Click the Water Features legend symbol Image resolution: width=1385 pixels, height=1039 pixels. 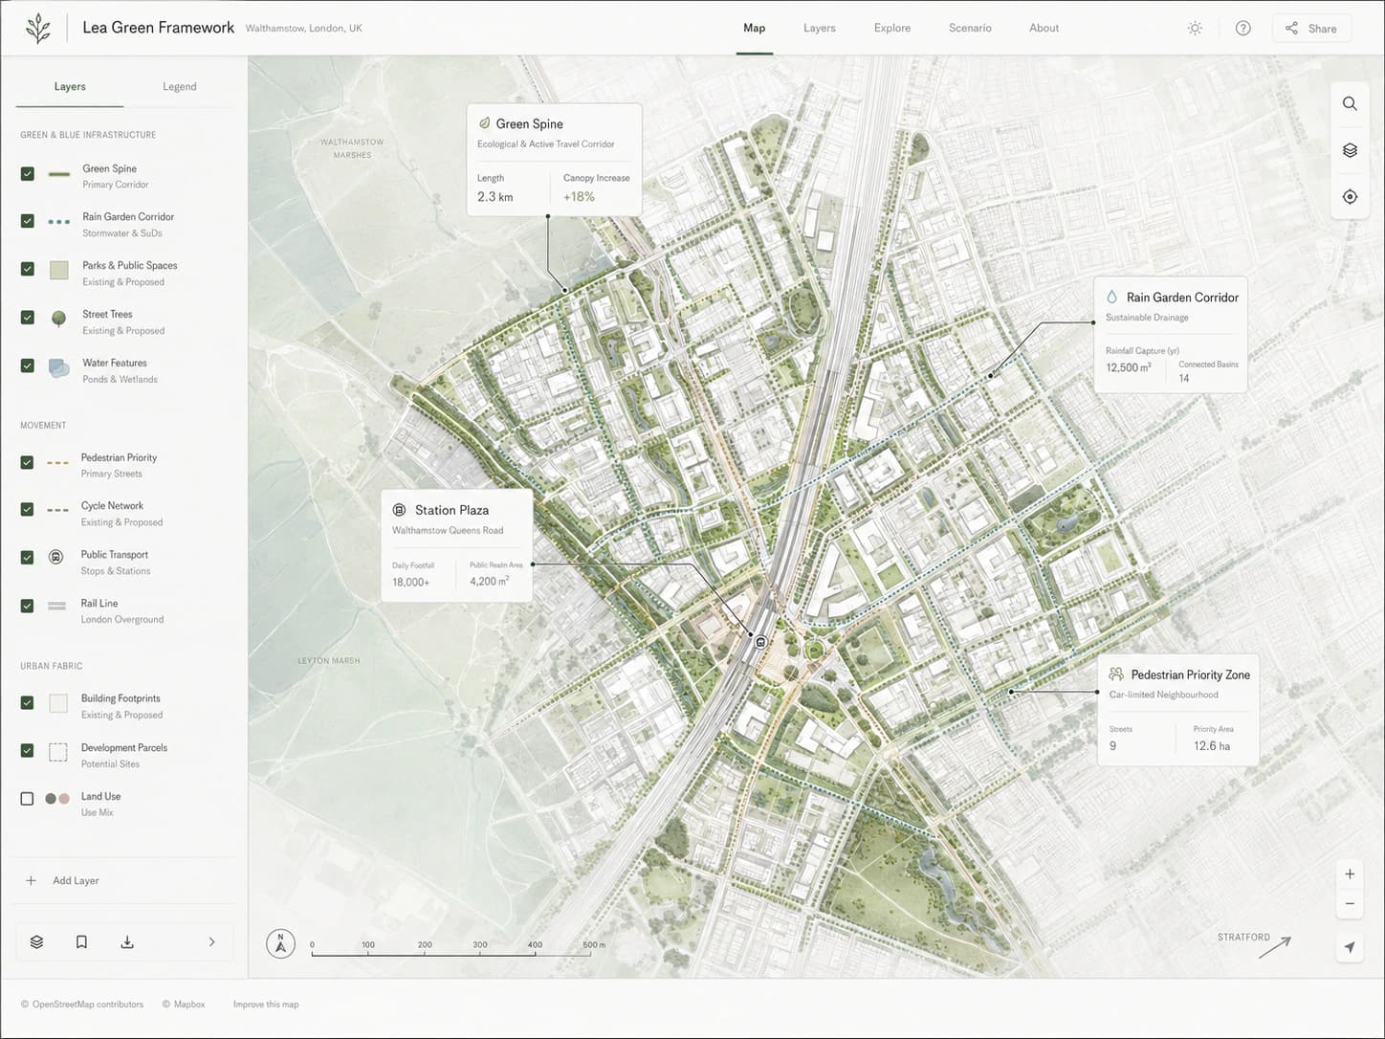[58, 368]
